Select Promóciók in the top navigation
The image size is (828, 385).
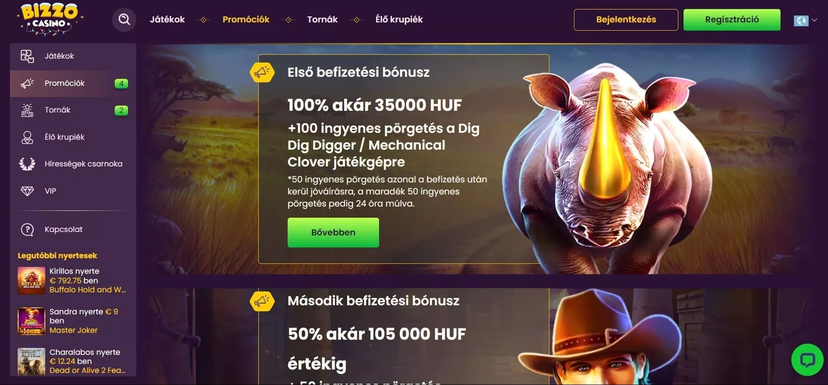point(246,19)
